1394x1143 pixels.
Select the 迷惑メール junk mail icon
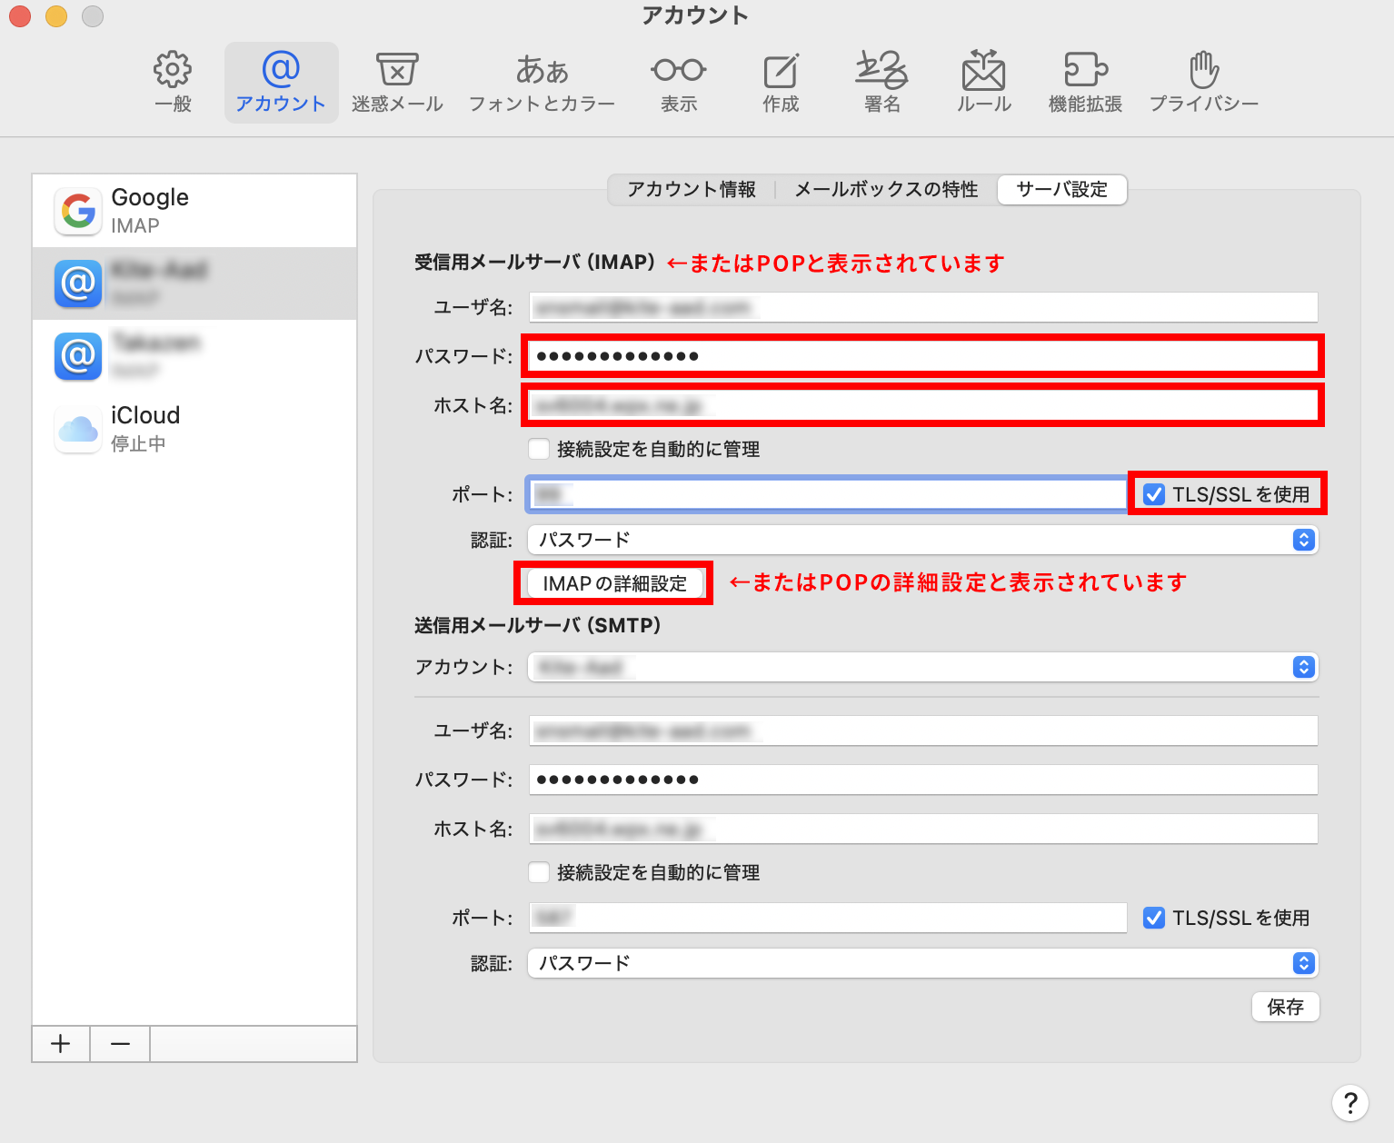click(397, 82)
